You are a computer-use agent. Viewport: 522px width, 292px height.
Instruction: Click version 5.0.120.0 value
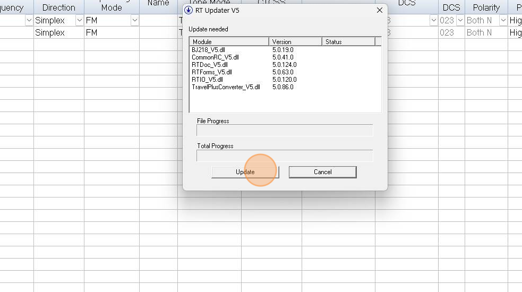click(x=284, y=80)
